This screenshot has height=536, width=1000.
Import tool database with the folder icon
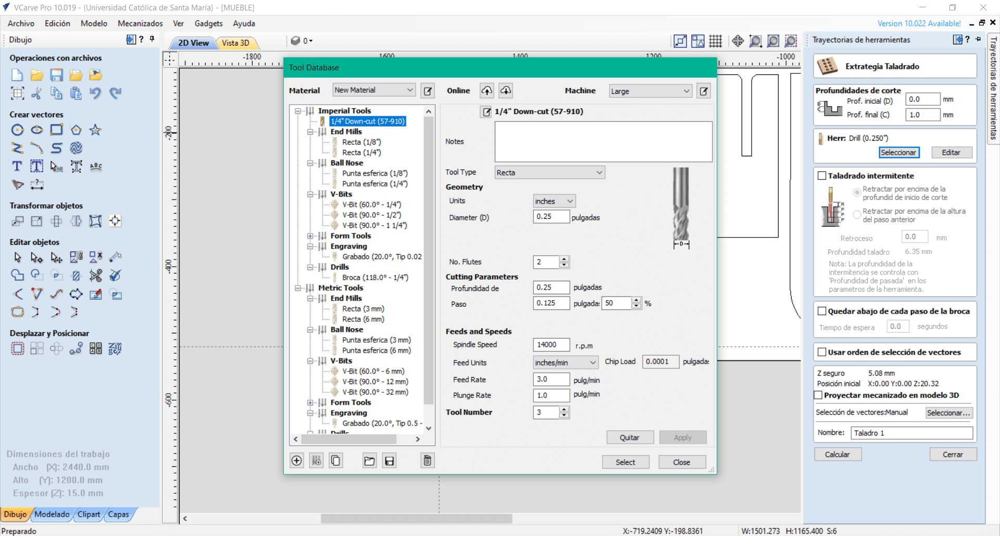369,460
